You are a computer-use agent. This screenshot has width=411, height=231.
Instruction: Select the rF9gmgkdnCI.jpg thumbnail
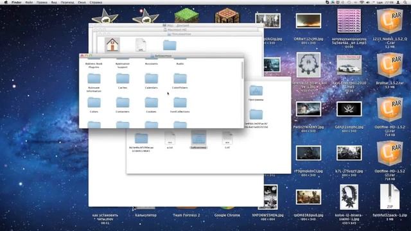308,153
